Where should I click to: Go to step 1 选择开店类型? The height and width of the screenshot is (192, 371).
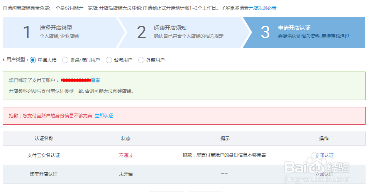pyautogui.click(x=60, y=32)
